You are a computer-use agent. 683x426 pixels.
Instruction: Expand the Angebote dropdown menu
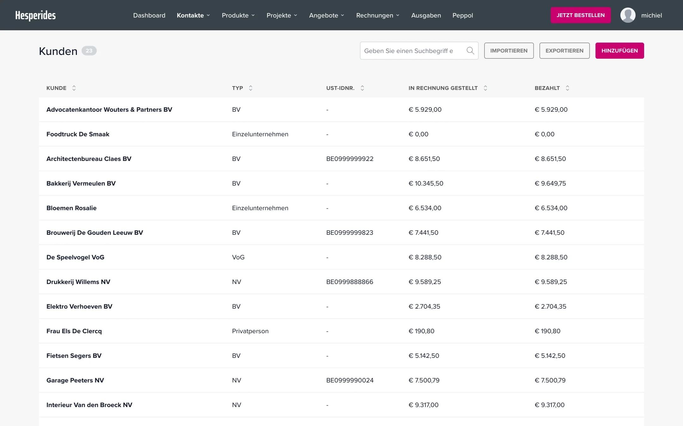(x=327, y=15)
